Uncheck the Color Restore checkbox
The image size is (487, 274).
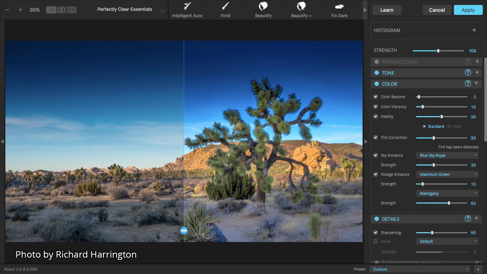[x=376, y=97]
